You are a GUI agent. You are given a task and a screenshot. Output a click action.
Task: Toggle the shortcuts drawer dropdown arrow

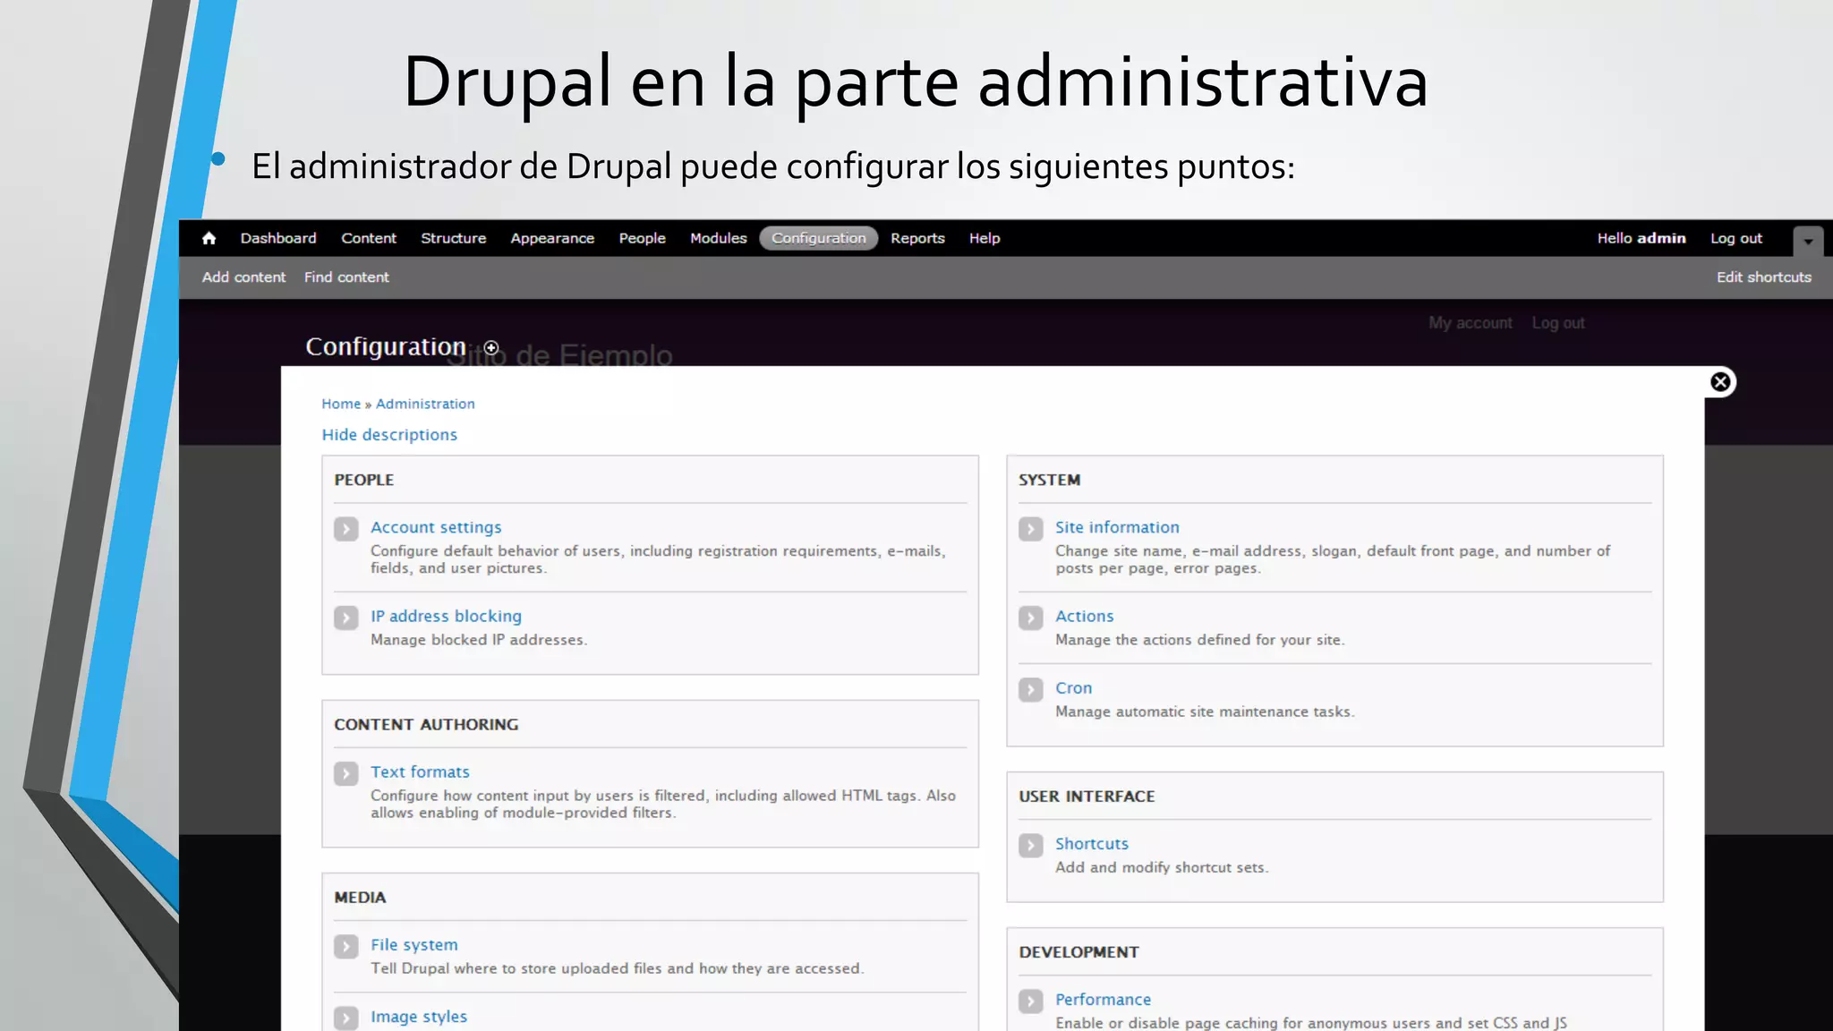click(1808, 241)
